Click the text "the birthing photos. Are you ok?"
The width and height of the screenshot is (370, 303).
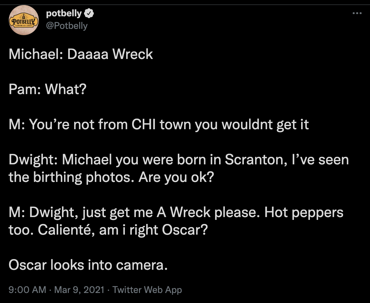[x=111, y=178]
